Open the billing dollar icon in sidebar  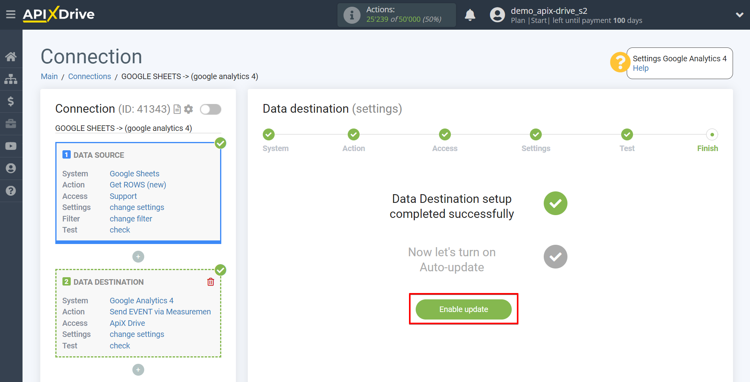pyautogui.click(x=11, y=101)
